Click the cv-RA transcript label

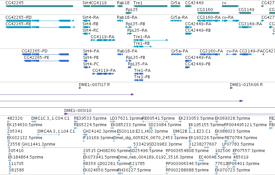[228, 17]
